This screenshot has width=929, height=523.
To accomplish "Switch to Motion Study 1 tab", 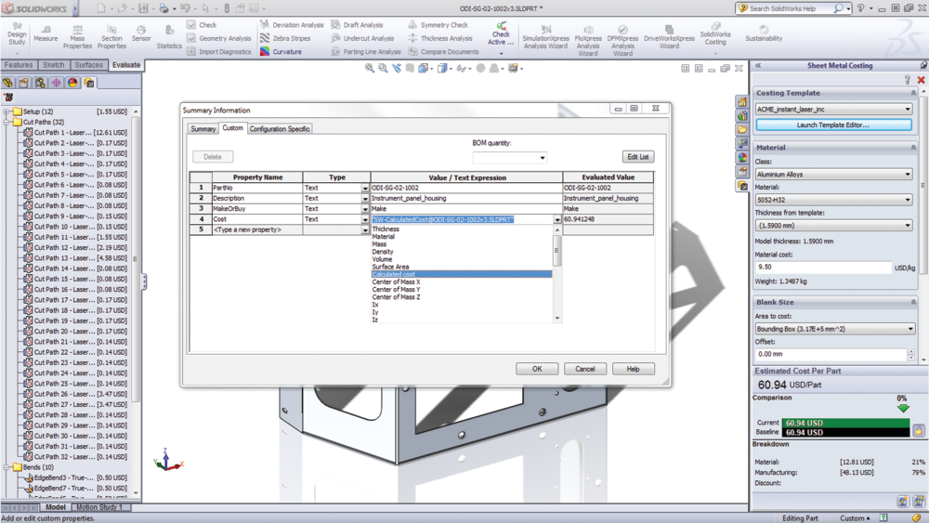I will (x=99, y=507).
